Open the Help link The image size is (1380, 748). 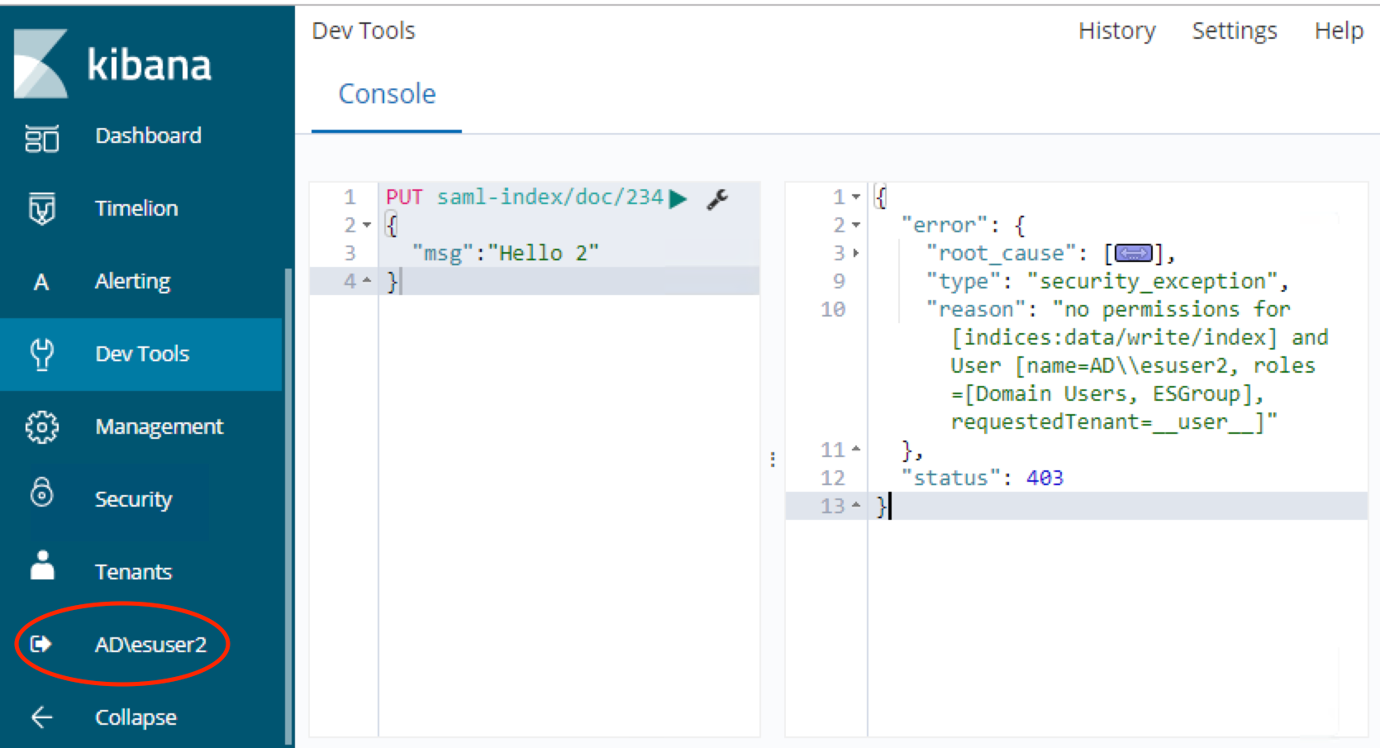click(1338, 31)
